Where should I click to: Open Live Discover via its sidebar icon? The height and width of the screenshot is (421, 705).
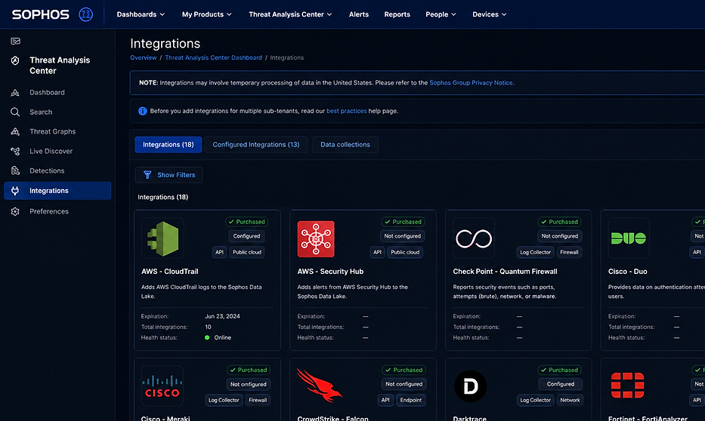click(15, 151)
